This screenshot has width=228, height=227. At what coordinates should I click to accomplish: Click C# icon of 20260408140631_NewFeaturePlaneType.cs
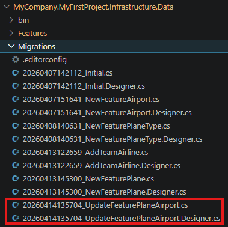pyautogui.click(x=16, y=126)
